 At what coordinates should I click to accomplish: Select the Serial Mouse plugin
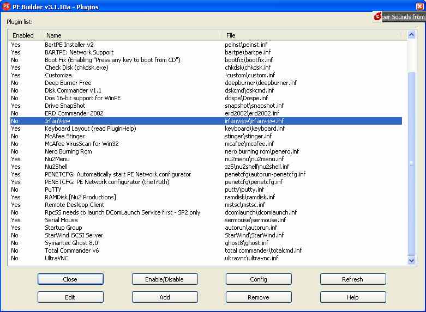point(206,220)
